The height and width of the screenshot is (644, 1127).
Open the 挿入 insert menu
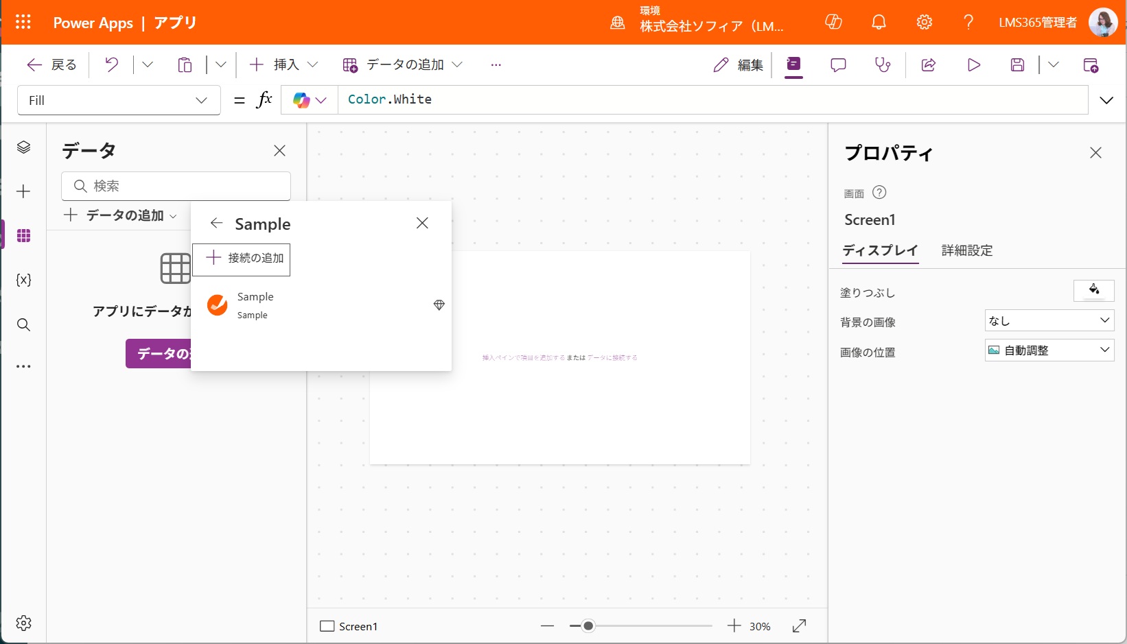283,64
